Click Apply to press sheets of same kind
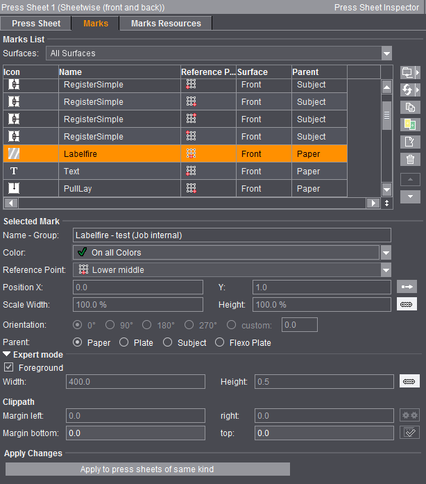Screen dimensions: 426x484 147,469
